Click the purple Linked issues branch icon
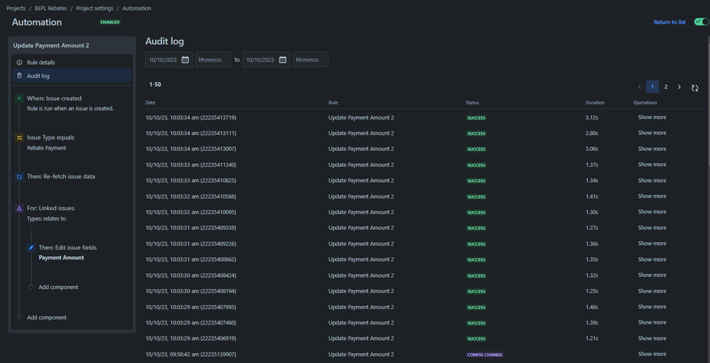The image size is (710, 363). click(19, 209)
